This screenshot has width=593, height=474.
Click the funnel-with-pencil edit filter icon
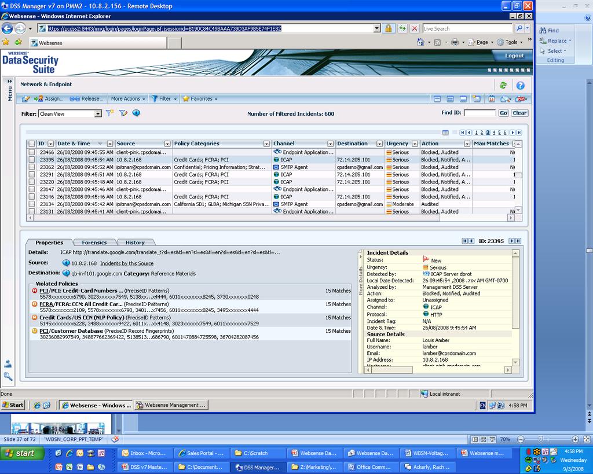123,113
